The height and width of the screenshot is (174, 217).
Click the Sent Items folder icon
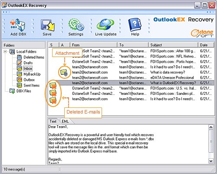coord(19,85)
